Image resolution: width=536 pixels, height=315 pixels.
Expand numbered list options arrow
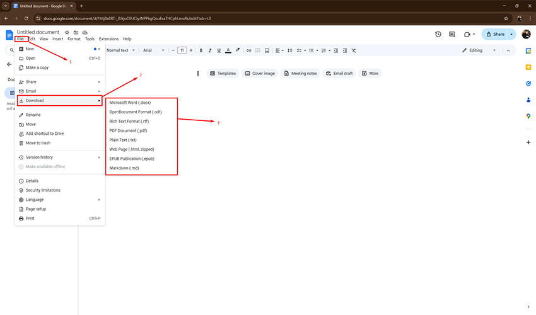tap(330, 50)
